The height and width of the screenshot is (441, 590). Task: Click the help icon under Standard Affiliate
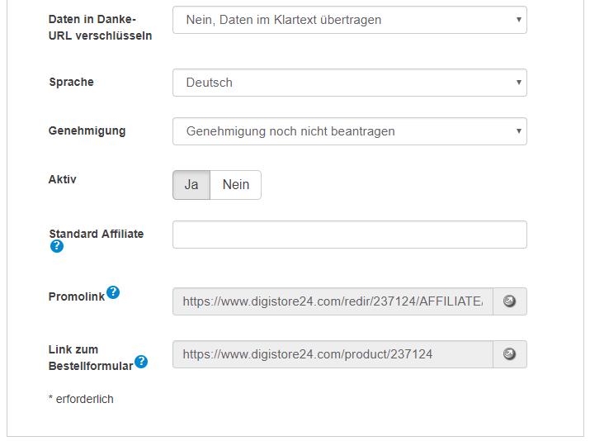tap(56, 246)
